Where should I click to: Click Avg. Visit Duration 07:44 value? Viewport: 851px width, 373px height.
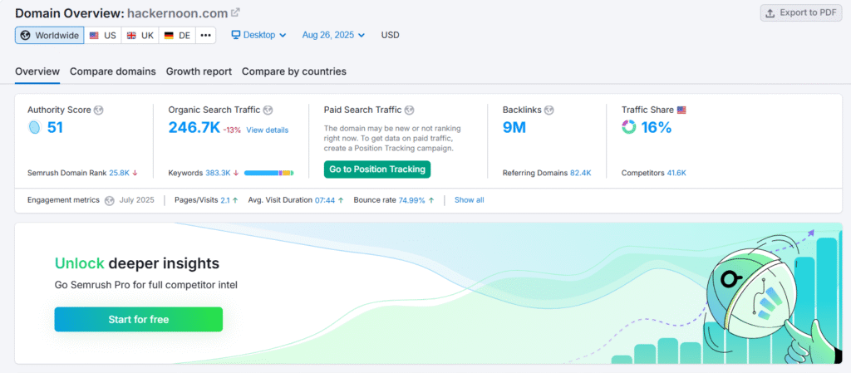pos(325,200)
